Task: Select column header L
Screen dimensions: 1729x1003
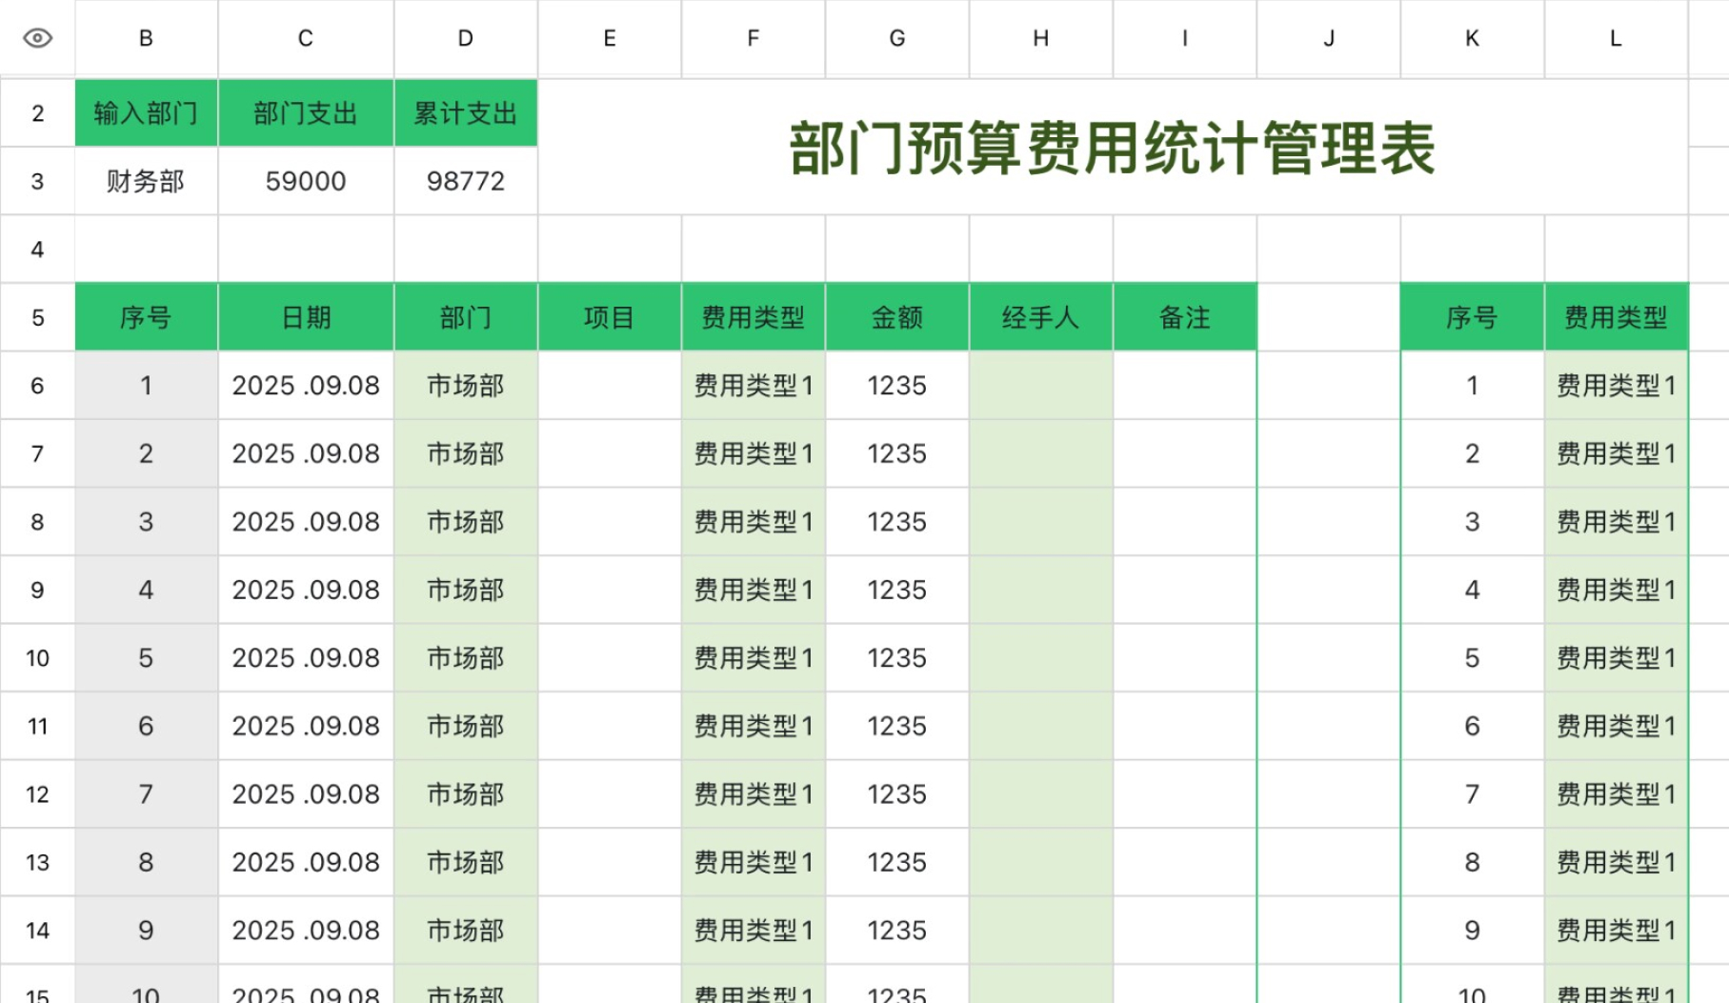Action: (1614, 38)
